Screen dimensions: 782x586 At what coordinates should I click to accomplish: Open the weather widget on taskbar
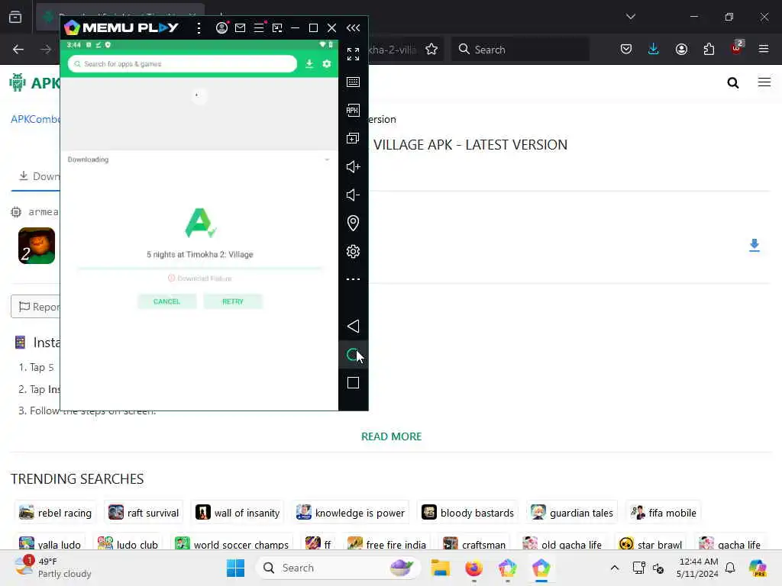coord(53,568)
